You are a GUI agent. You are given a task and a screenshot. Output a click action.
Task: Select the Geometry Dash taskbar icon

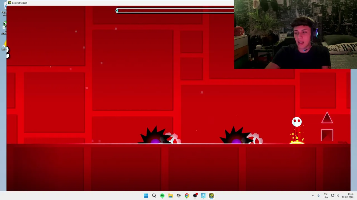(x=211, y=196)
